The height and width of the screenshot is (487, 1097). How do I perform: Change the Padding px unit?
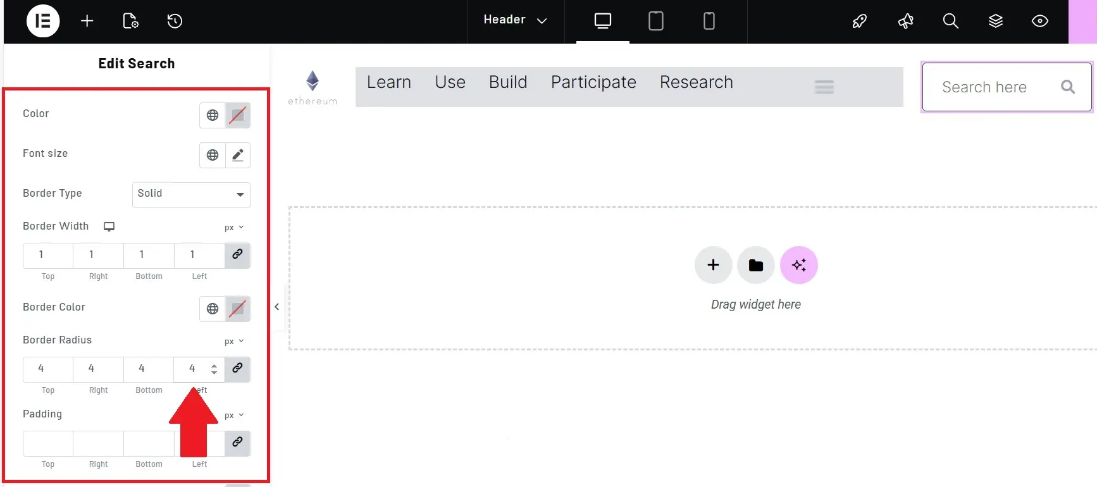coord(234,415)
